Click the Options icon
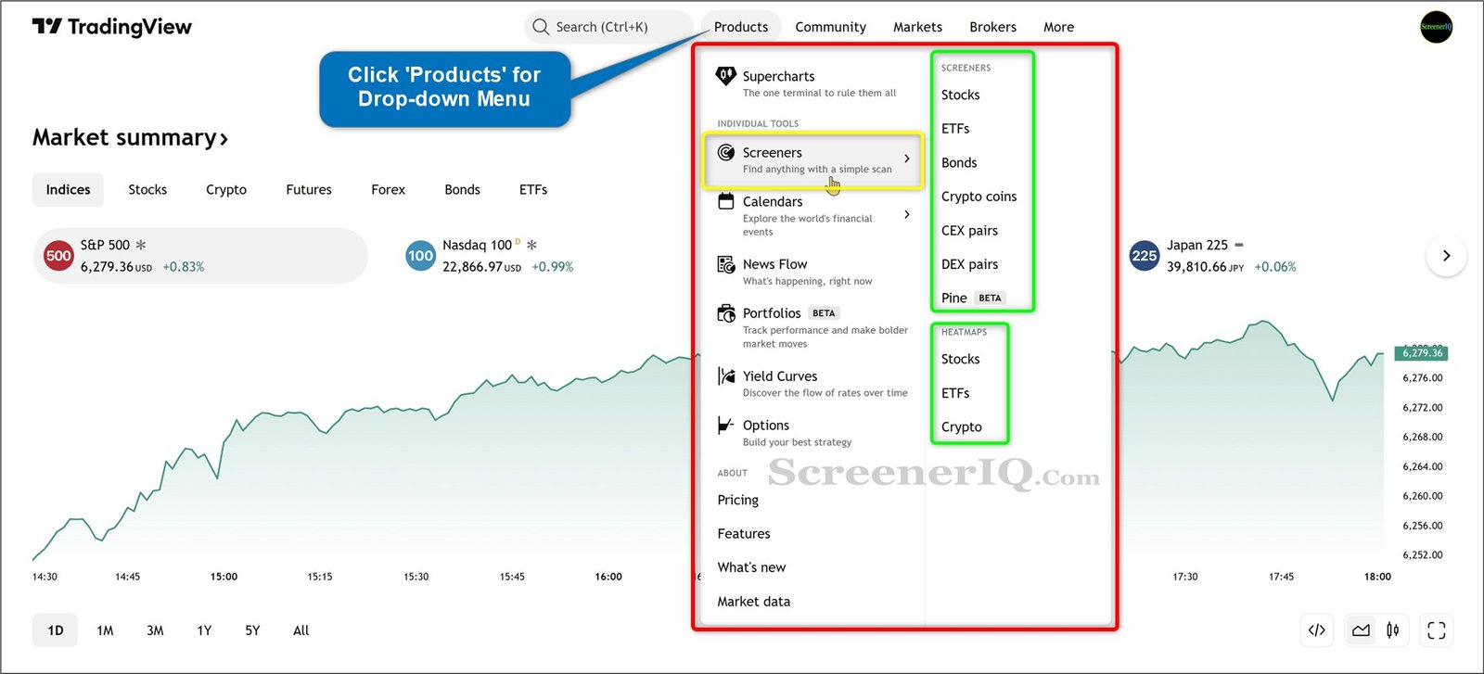The image size is (1484, 674). (x=726, y=426)
